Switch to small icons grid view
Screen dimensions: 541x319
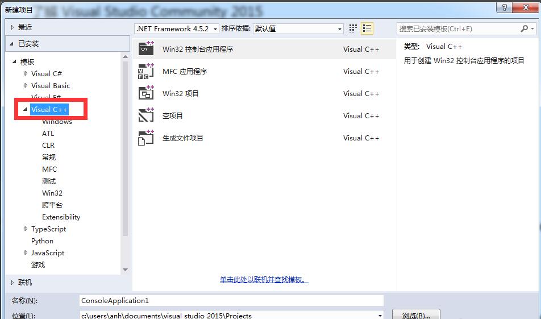[352, 28]
